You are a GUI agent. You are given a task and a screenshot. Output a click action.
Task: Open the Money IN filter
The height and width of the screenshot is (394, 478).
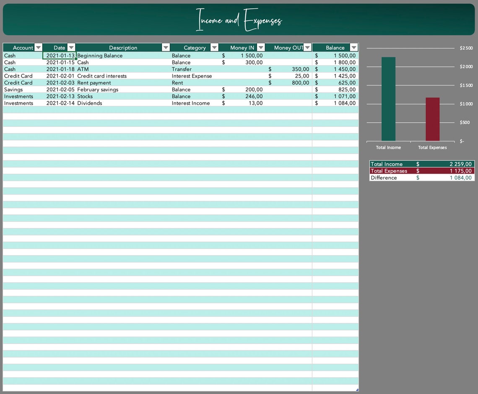(261, 47)
